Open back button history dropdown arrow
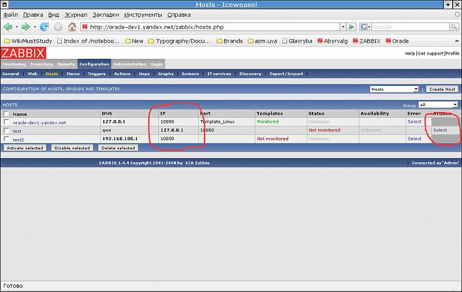 (17, 27)
